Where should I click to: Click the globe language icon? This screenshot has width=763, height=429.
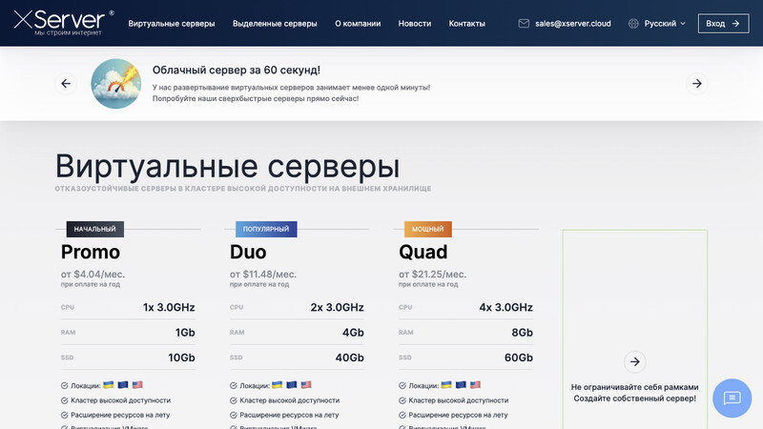pyautogui.click(x=633, y=23)
